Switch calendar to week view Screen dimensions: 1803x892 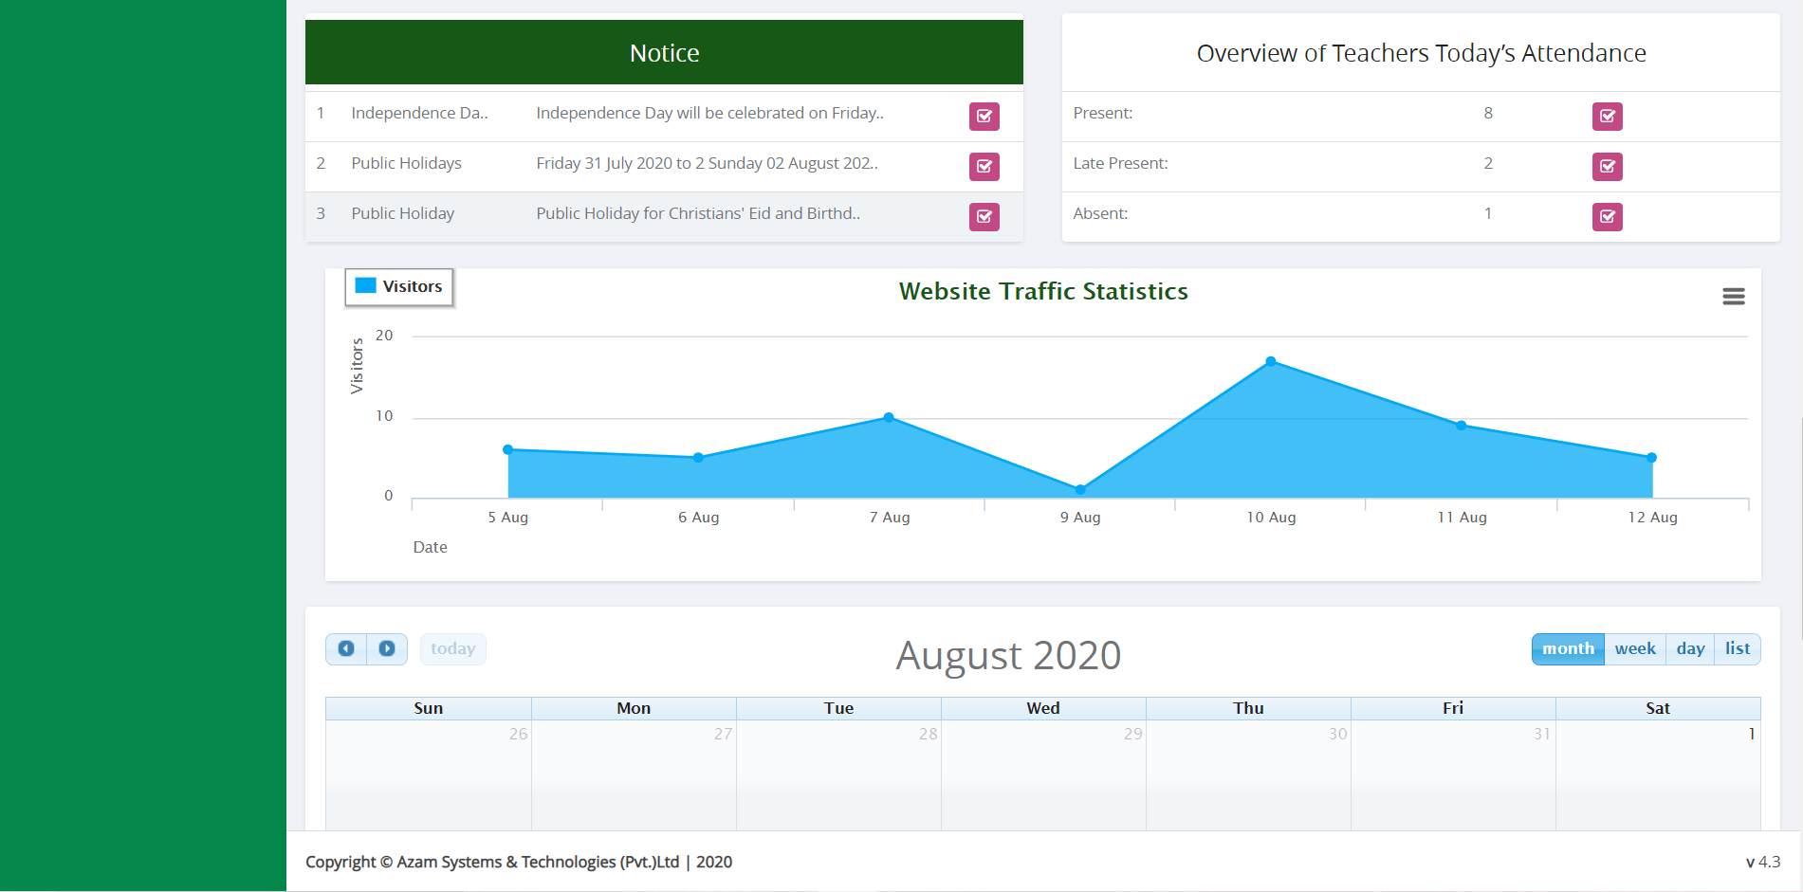pos(1635,649)
